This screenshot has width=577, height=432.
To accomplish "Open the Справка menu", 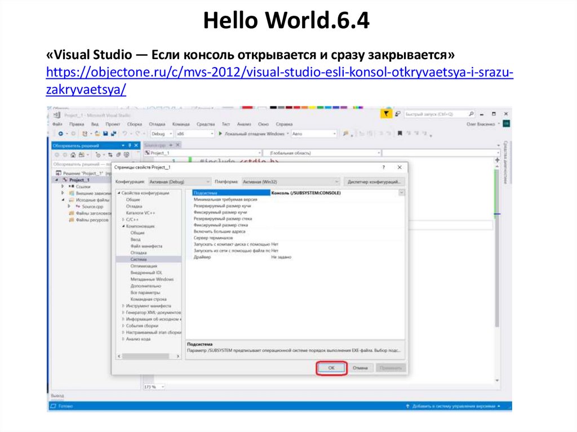I will pos(284,124).
